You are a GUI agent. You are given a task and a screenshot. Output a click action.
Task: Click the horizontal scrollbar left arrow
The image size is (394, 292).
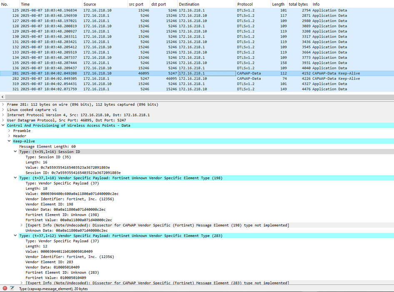point(2,97)
